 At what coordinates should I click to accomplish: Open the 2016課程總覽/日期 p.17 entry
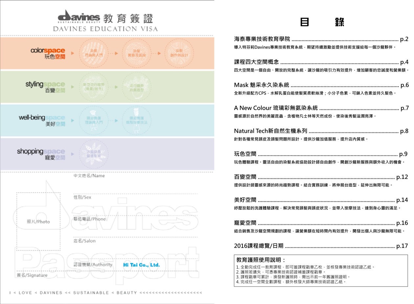point(321,246)
